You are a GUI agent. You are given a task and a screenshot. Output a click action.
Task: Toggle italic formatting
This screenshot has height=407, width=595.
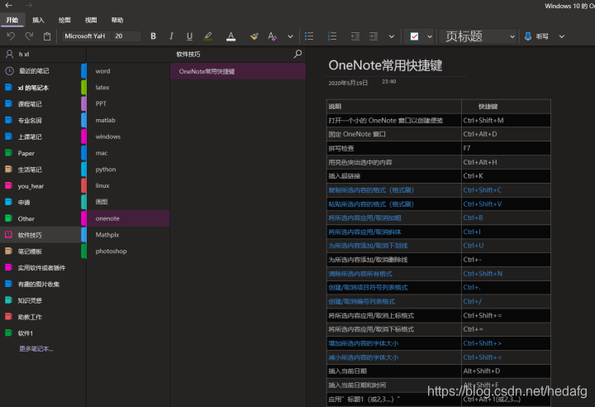[171, 36]
